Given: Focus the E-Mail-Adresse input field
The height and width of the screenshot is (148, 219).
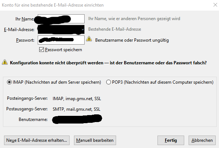Looking at the screenshot, I should click(x=61, y=29).
